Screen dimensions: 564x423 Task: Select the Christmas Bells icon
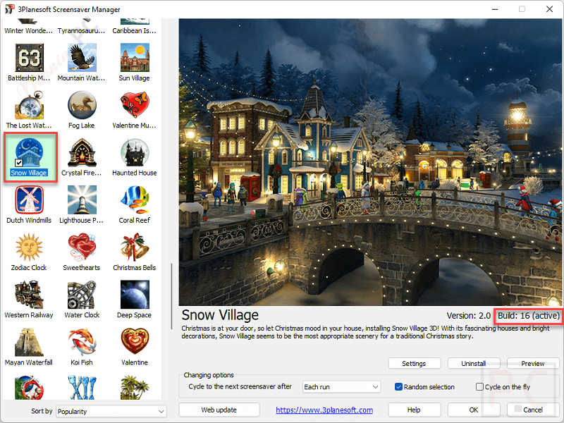pos(135,247)
